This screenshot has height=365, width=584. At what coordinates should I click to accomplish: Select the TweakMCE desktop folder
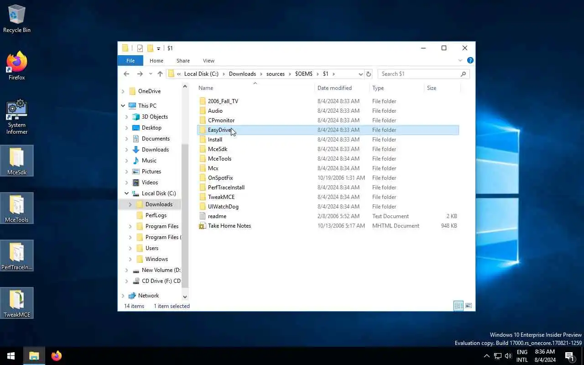(x=17, y=303)
